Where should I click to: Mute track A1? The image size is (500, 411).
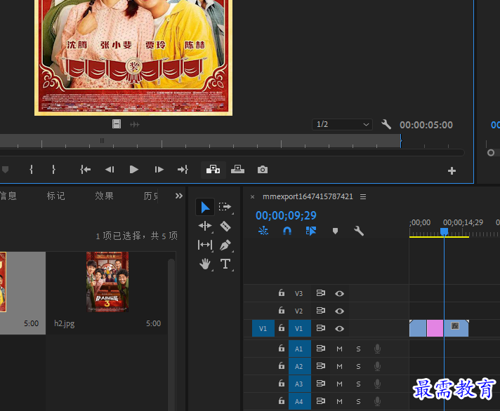click(339, 349)
